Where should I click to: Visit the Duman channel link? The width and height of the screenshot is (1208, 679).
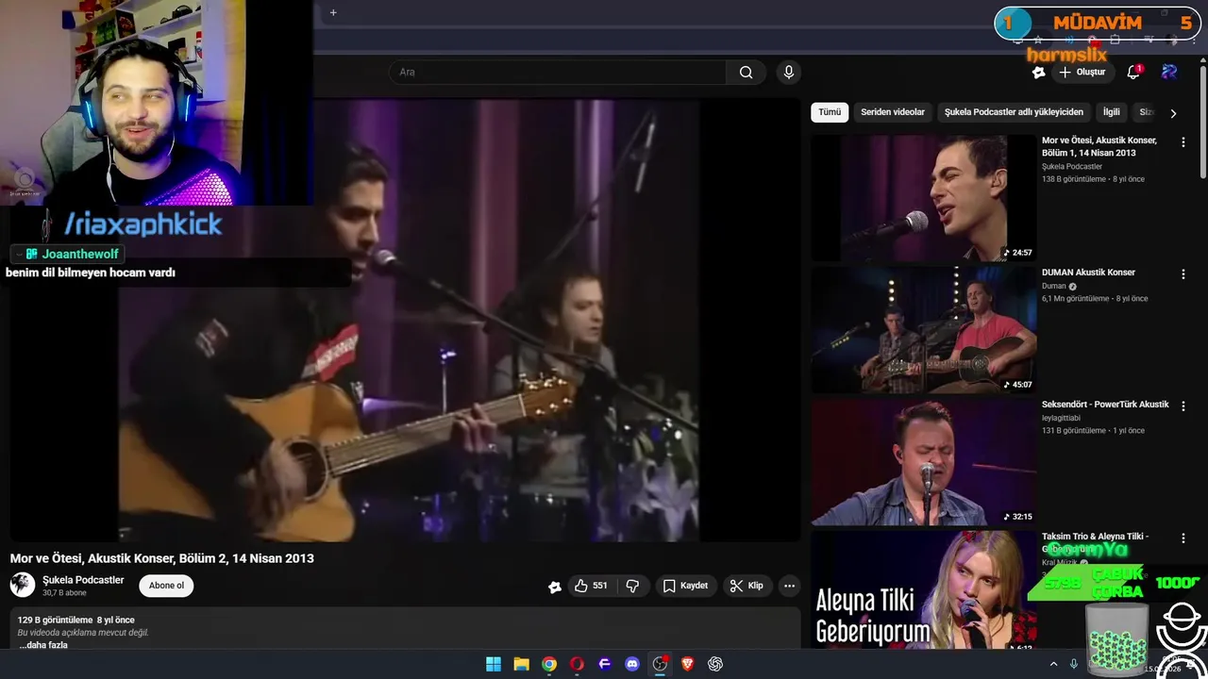click(1053, 286)
